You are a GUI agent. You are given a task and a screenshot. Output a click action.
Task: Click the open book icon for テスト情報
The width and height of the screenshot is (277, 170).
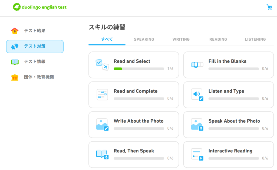[15, 62]
